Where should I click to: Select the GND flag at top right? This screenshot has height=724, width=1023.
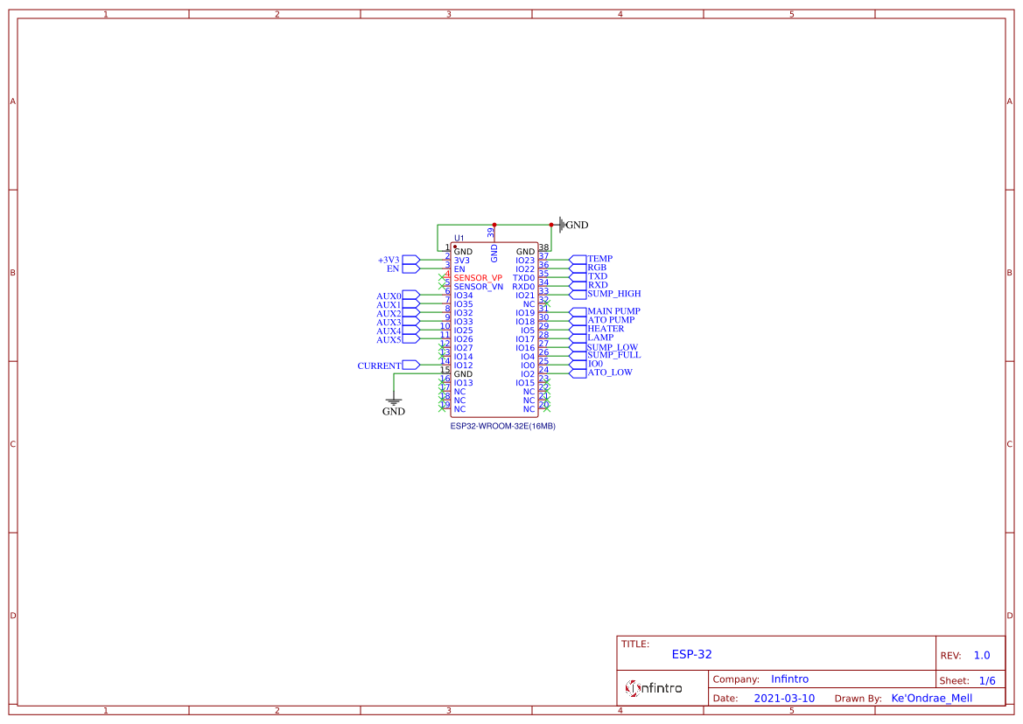pos(563,225)
